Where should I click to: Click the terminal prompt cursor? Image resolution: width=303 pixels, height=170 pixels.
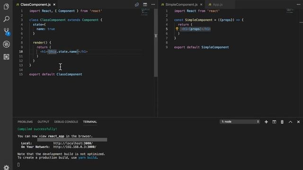[18, 165]
